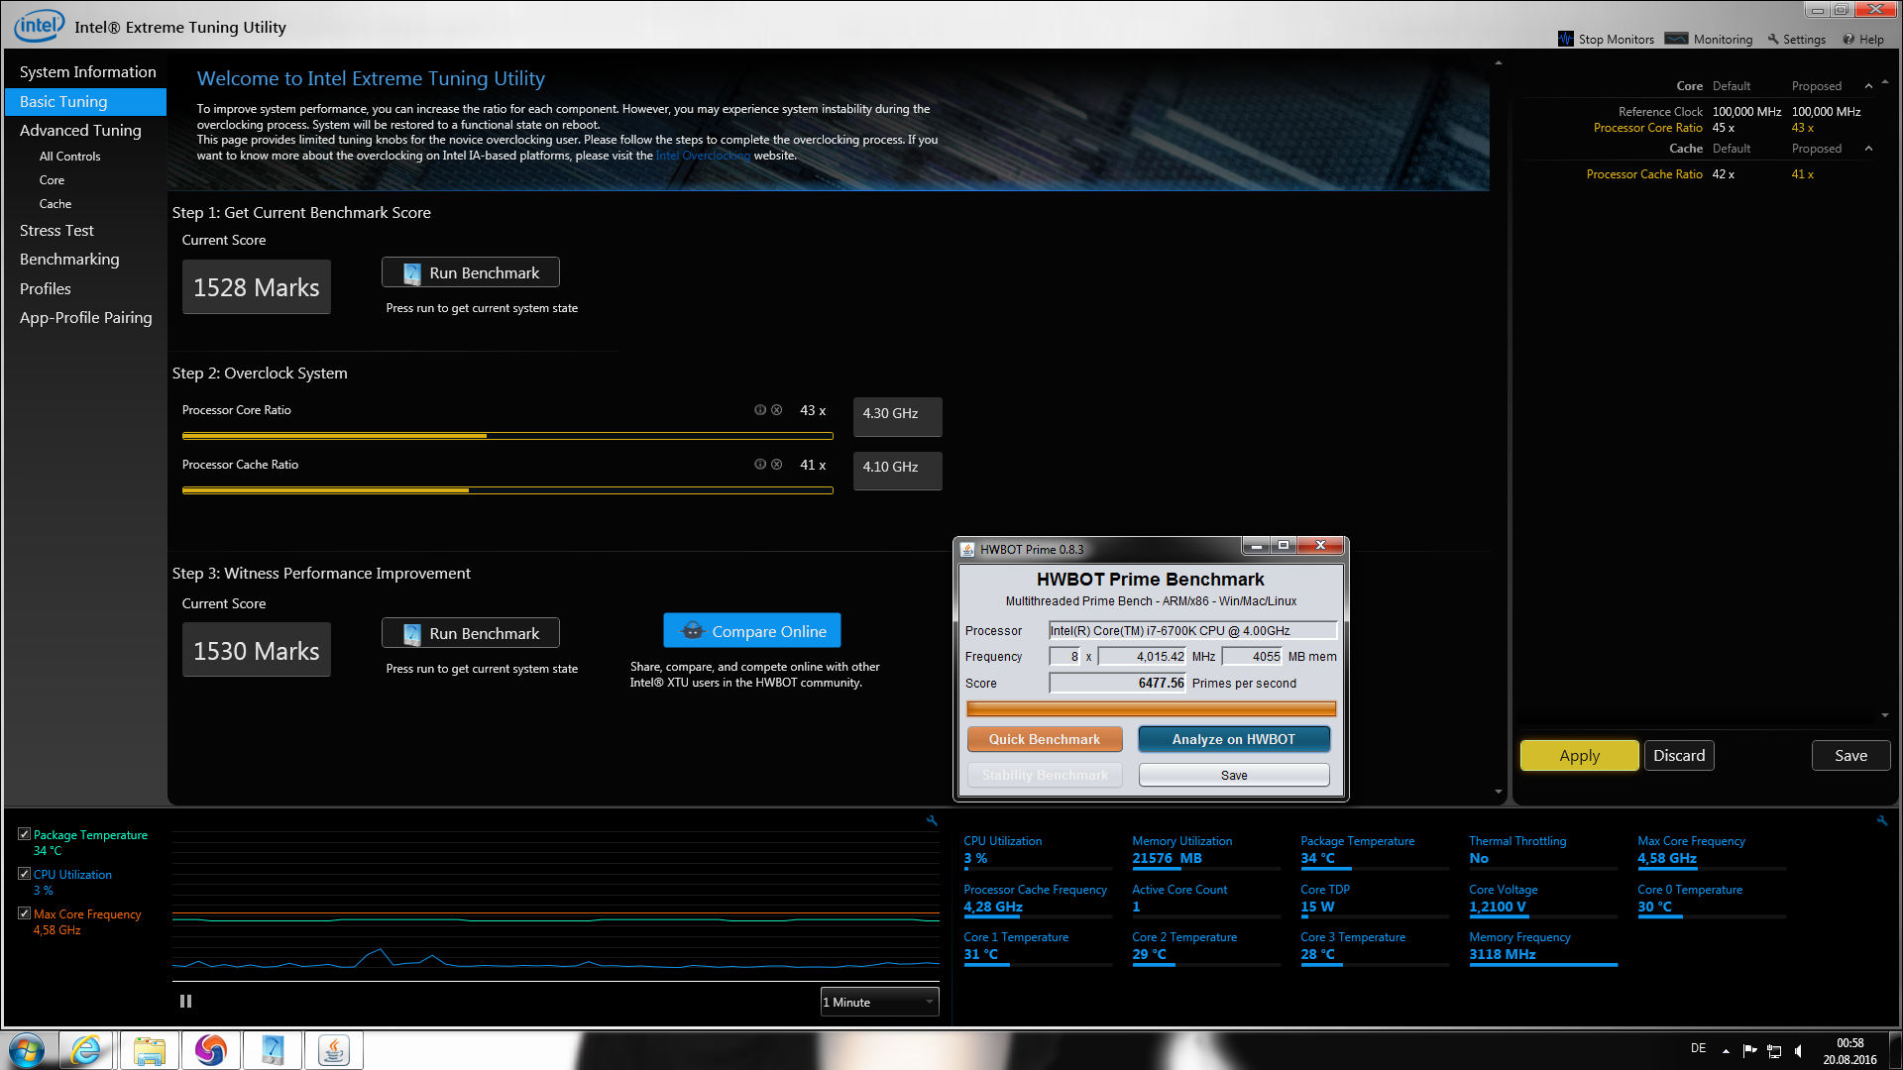This screenshot has width=1903, height=1070.
Task: Open the Windows Start menu
Action: (27, 1050)
